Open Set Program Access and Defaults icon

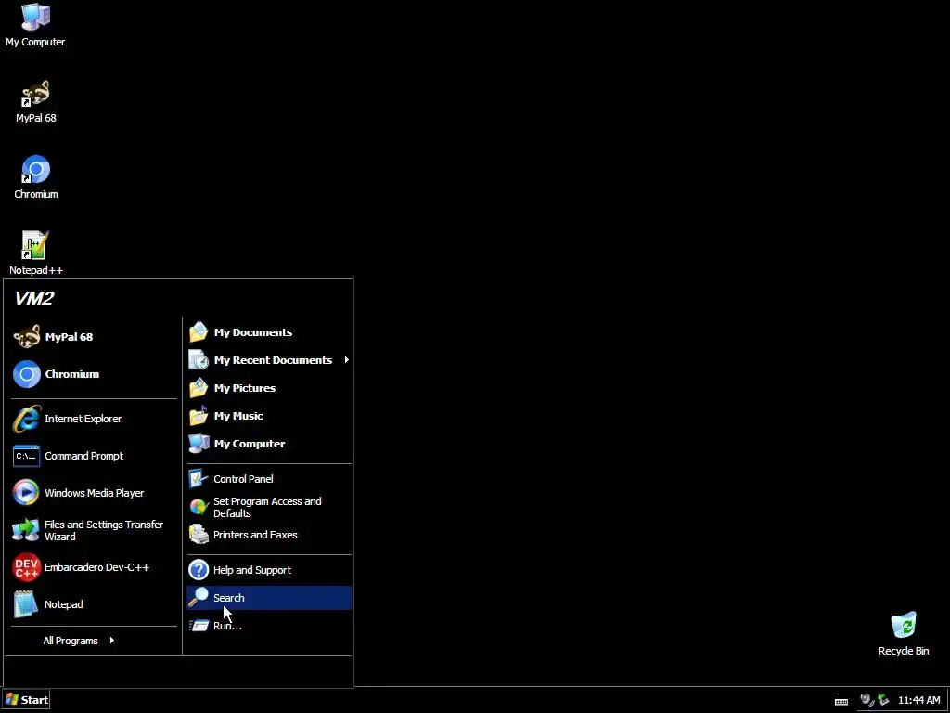coord(199,507)
